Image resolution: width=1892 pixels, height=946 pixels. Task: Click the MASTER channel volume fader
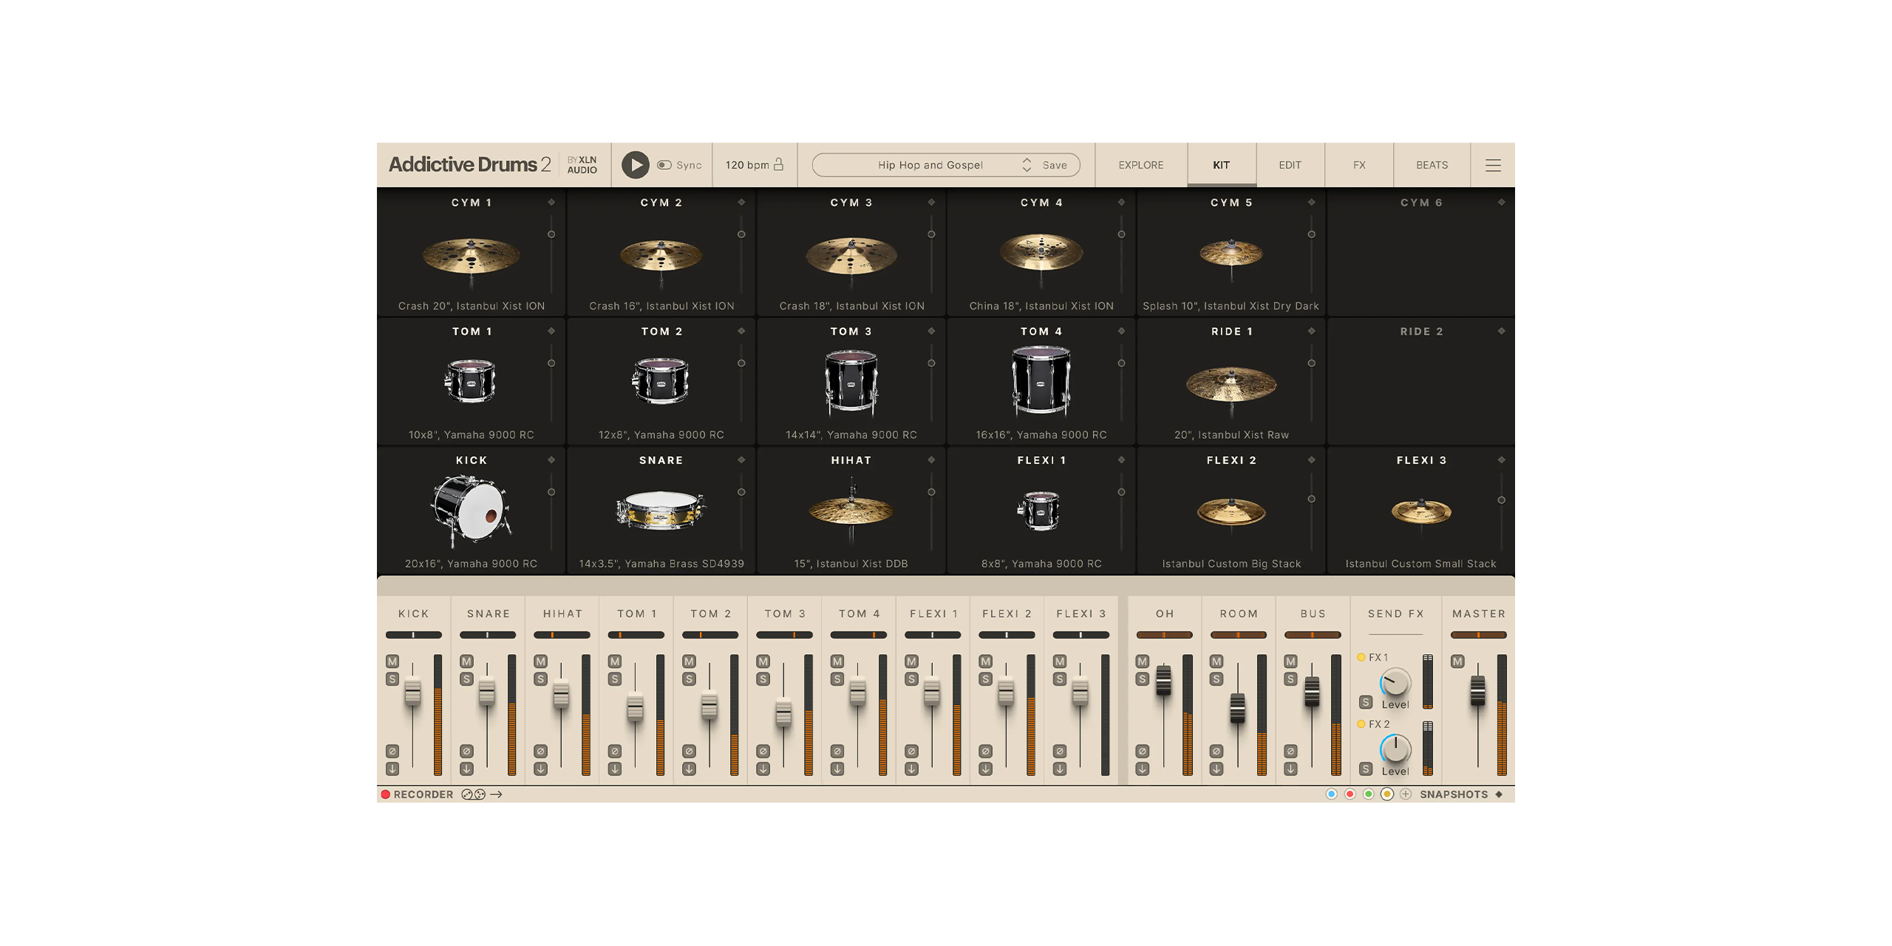(1477, 690)
